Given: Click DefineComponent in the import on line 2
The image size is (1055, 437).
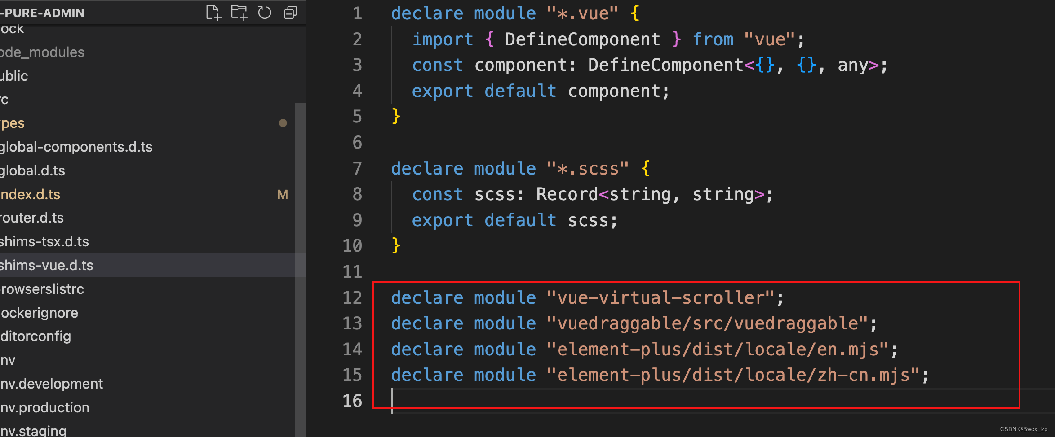Looking at the screenshot, I should (x=583, y=39).
